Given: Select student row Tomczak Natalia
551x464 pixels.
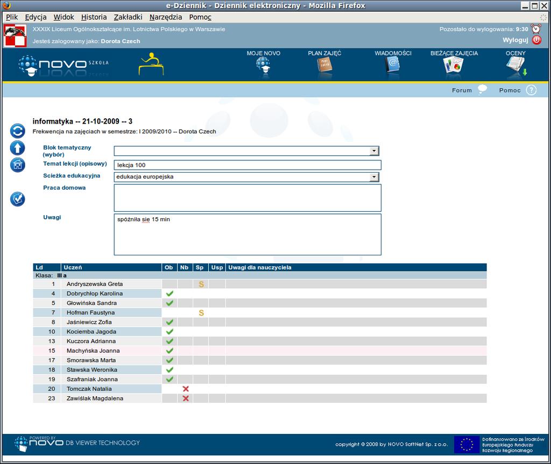Looking at the screenshot, I should [x=260, y=389].
